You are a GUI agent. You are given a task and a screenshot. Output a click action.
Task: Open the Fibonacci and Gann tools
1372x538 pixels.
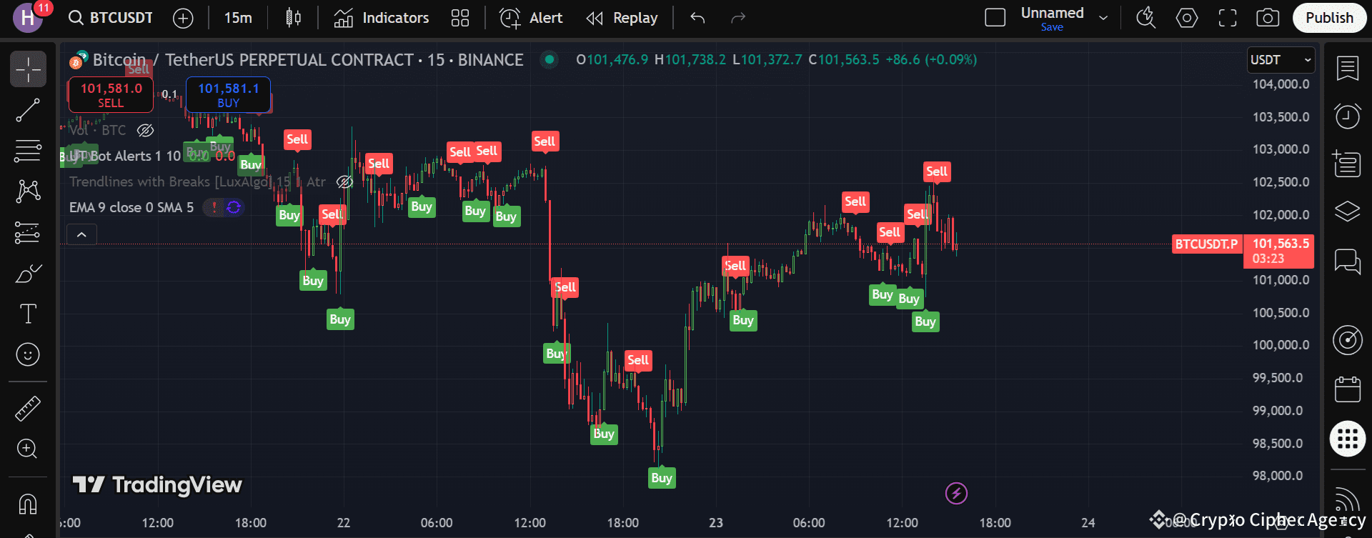(28, 151)
